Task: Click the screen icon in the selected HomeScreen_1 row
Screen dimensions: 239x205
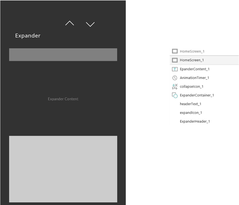Action: pos(175,60)
